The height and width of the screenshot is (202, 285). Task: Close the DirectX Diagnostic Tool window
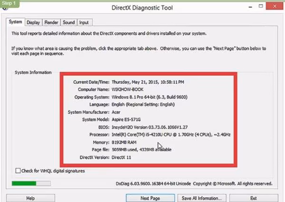point(275,6)
